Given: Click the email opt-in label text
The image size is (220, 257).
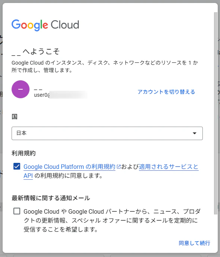Looking at the screenshot, I should (x=112, y=220).
